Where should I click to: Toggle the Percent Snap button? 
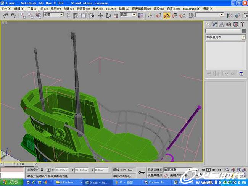pos(175,16)
